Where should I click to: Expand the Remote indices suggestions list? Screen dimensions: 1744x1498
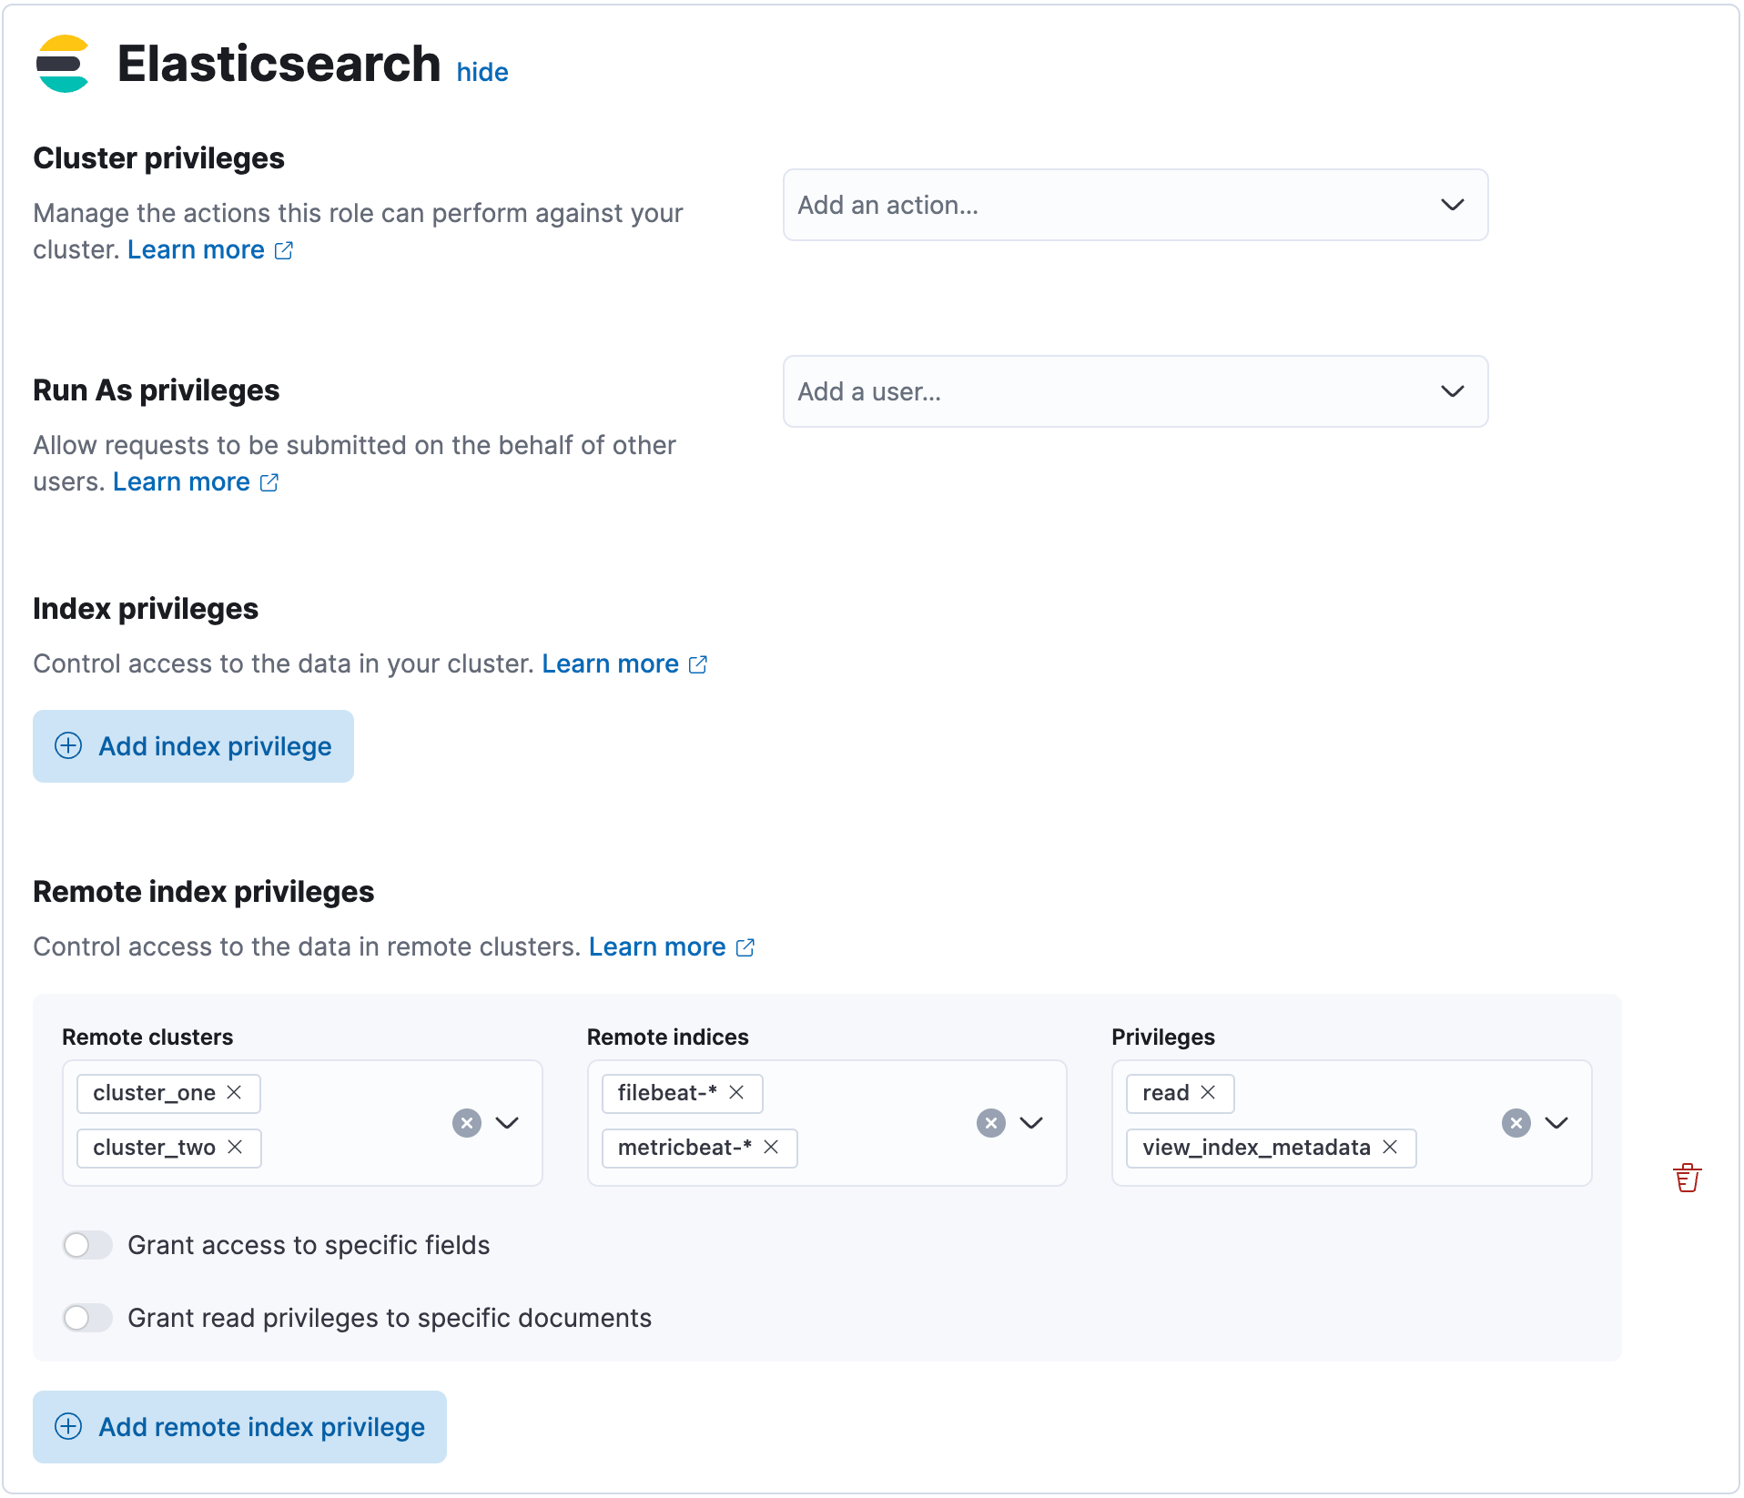tap(1032, 1122)
